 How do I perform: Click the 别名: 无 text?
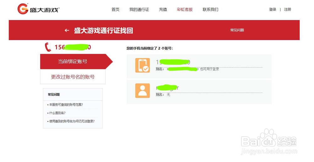tap(163, 95)
